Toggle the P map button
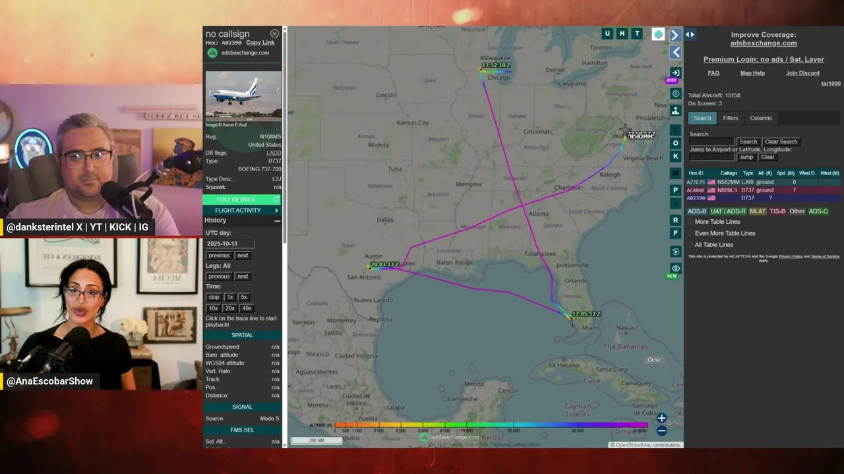Screen dimensions: 844x474 tap(675, 190)
